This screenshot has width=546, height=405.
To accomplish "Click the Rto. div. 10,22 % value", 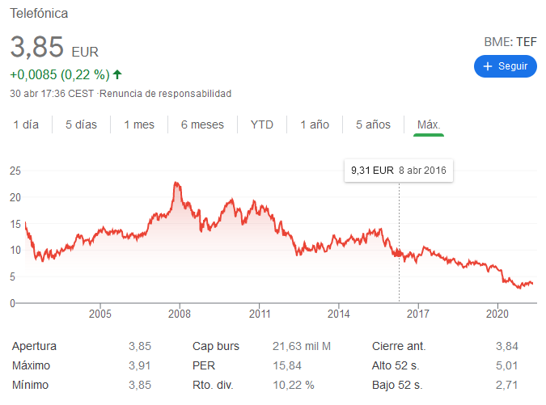I will tap(293, 385).
